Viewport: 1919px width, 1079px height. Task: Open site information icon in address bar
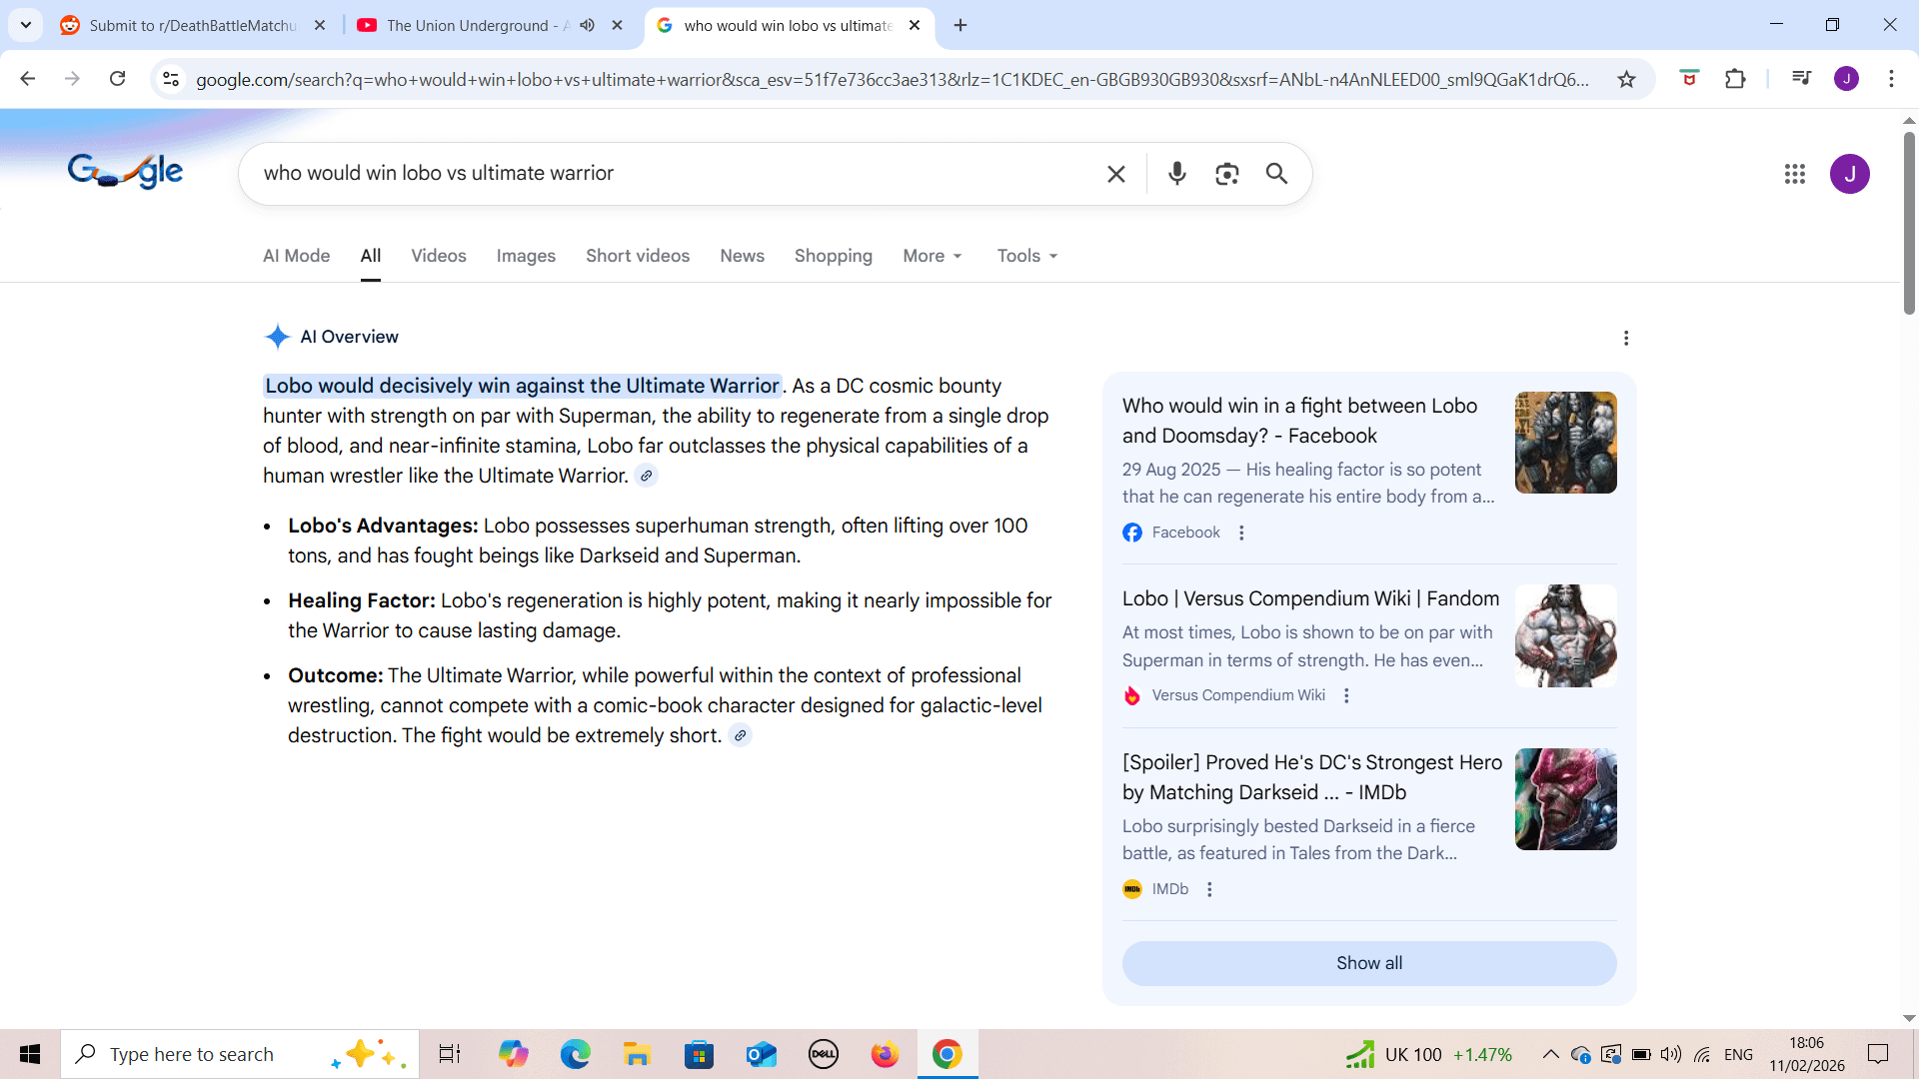click(x=171, y=79)
